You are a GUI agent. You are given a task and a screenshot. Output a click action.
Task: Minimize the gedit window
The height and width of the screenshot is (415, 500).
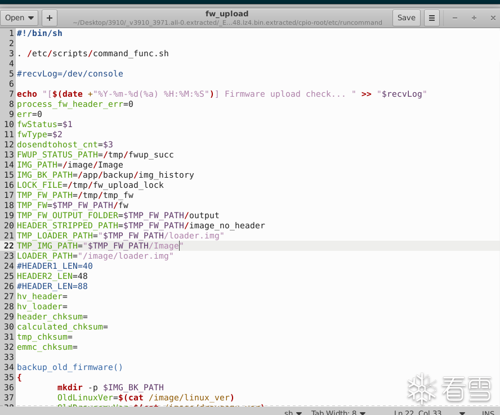tap(455, 18)
